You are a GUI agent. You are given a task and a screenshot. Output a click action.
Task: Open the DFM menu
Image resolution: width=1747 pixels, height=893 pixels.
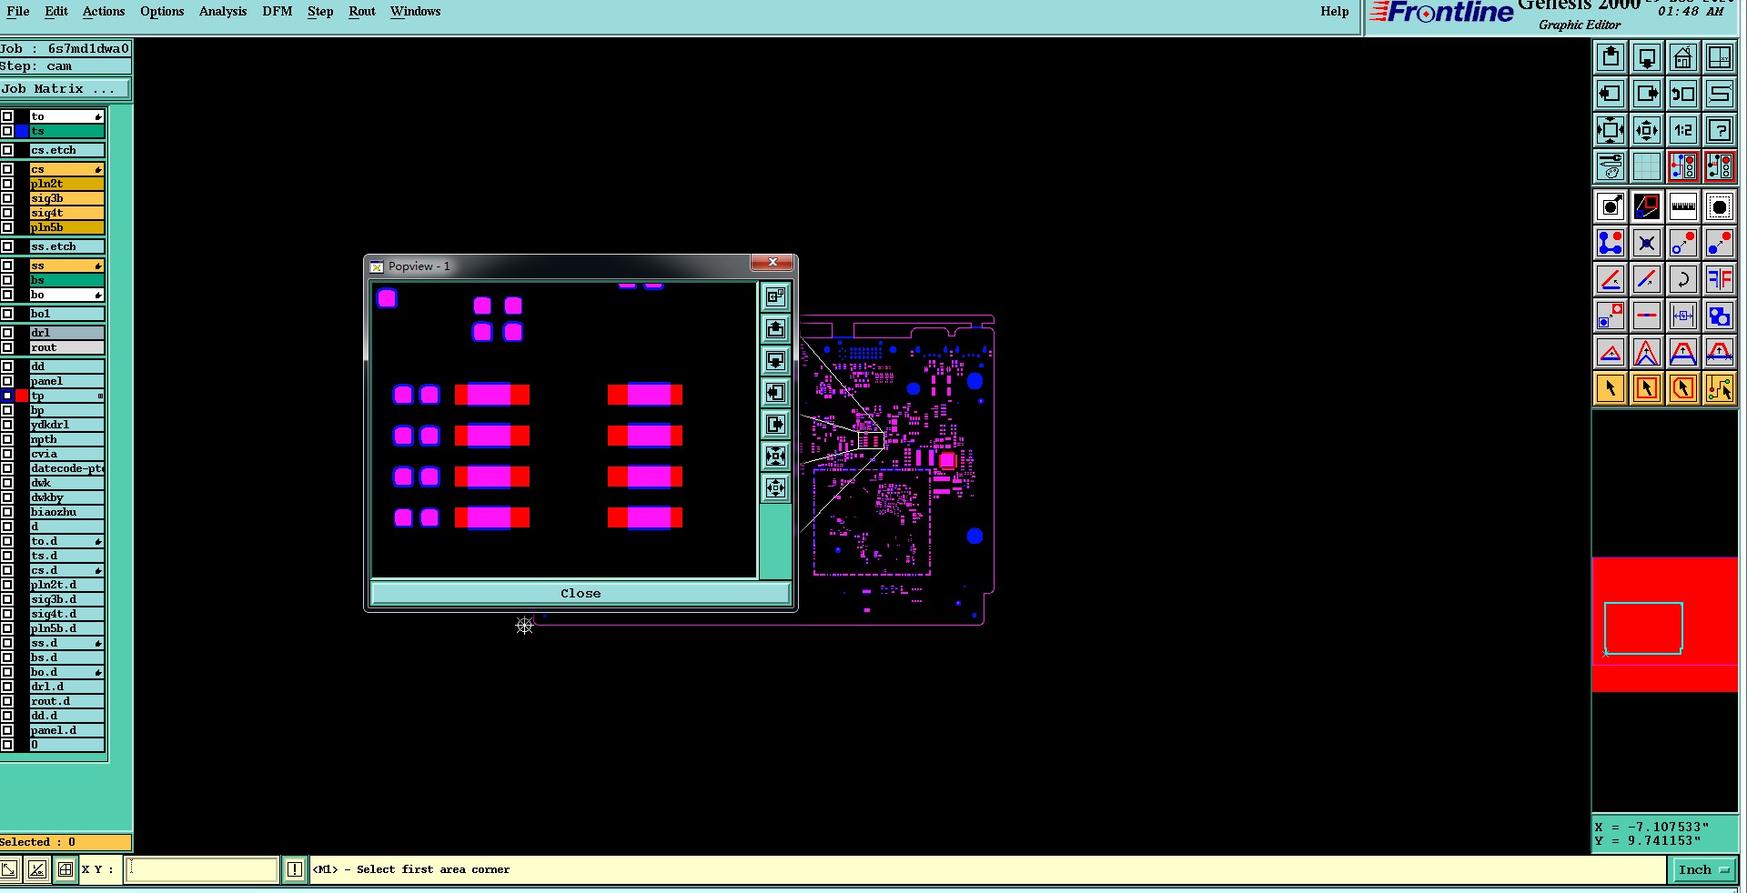[278, 11]
